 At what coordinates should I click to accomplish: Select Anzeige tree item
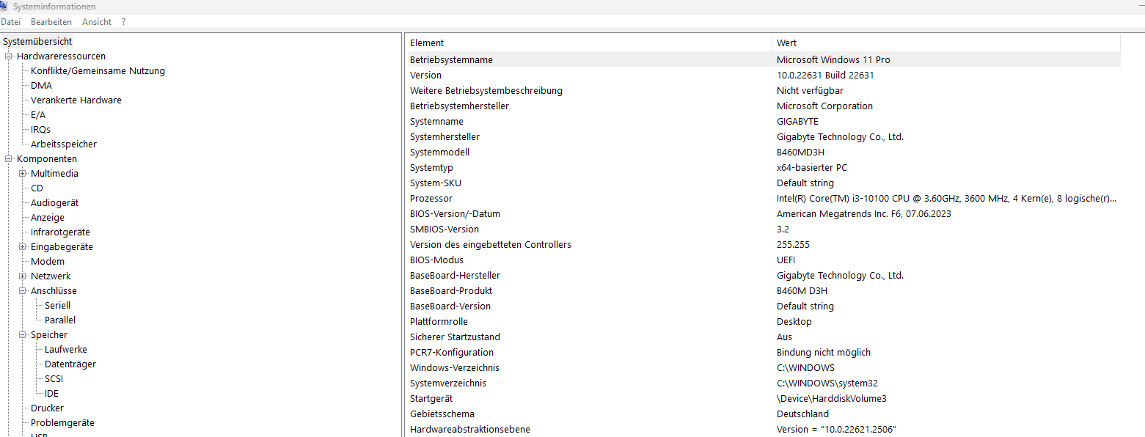48,218
